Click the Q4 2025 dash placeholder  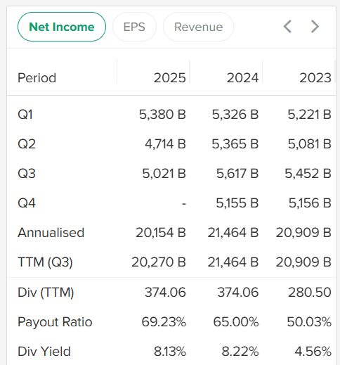[x=184, y=203]
